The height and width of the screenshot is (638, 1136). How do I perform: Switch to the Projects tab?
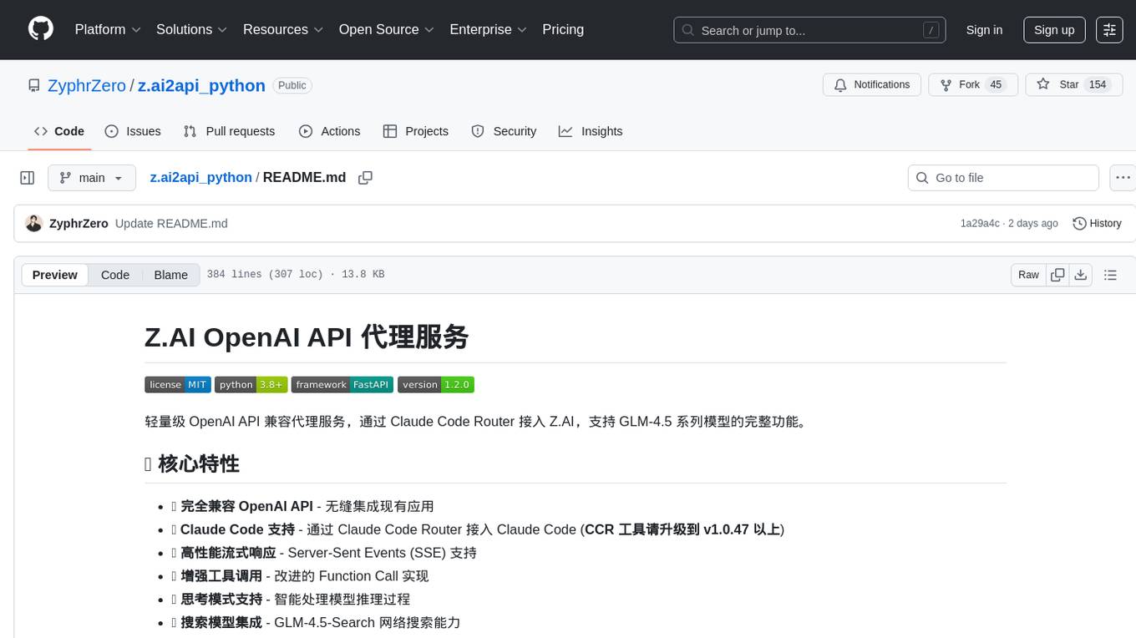point(416,131)
